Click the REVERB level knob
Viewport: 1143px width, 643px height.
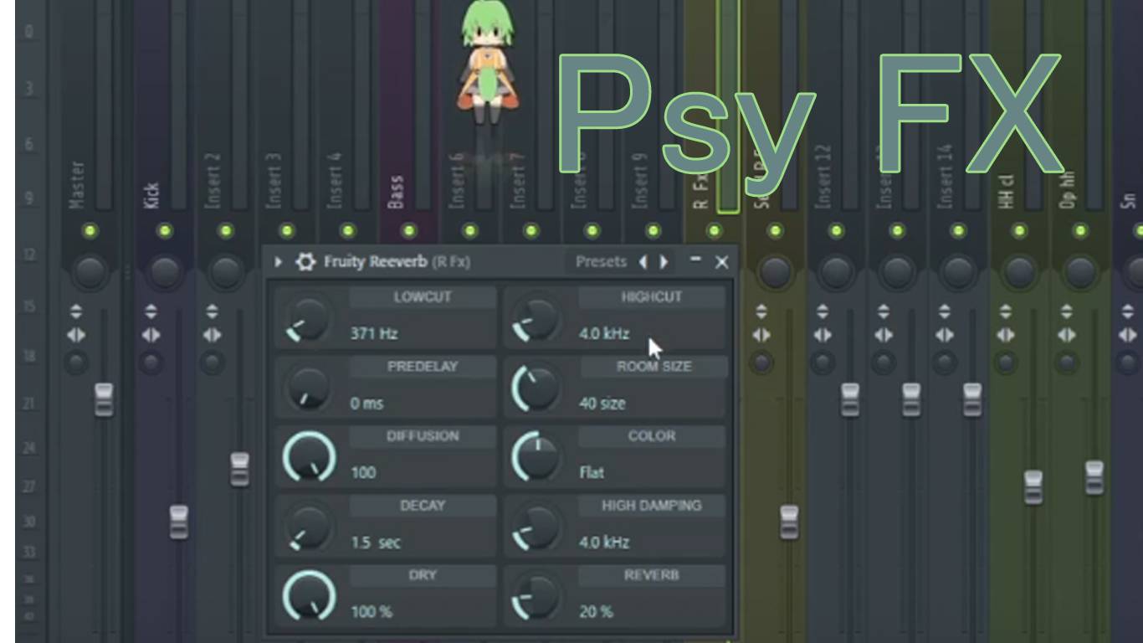536,596
